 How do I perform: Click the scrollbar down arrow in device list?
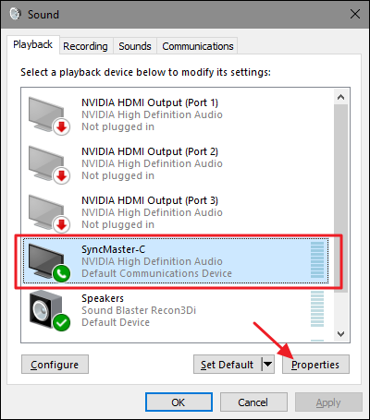click(340, 334)
